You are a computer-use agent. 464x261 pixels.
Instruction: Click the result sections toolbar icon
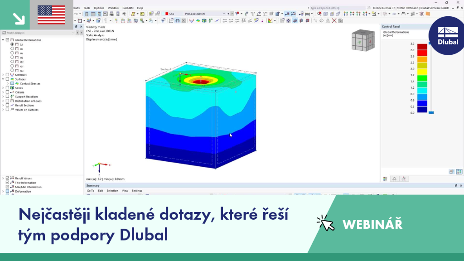(x=217, y=20)
